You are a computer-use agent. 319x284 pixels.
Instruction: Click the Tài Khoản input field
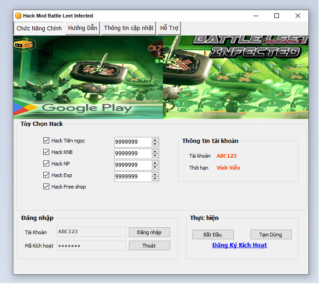coord(91,232)
